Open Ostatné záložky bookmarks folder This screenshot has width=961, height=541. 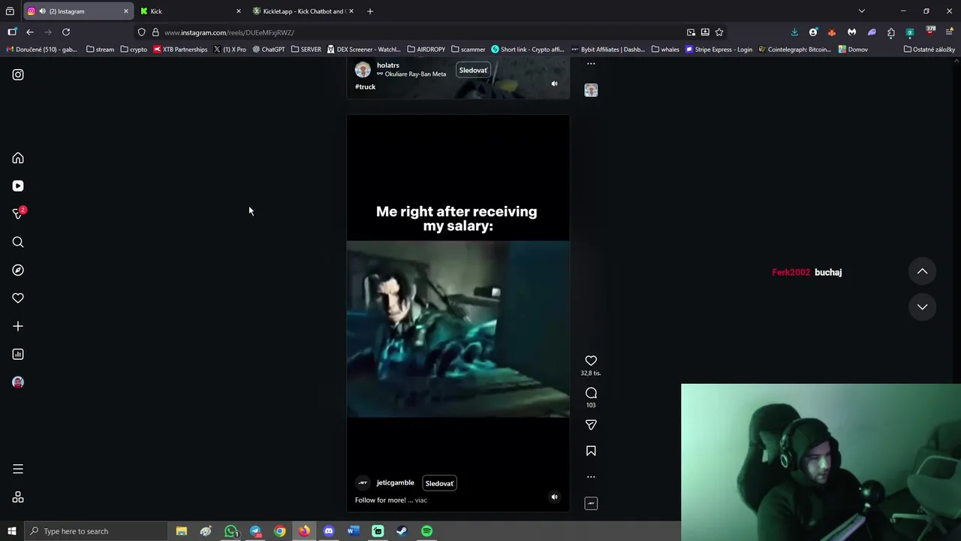coord(929,50)
